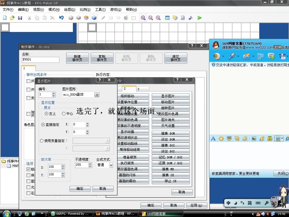Open the 游戏(G) menu
The image size is (289, 217).
click(116, 10)
